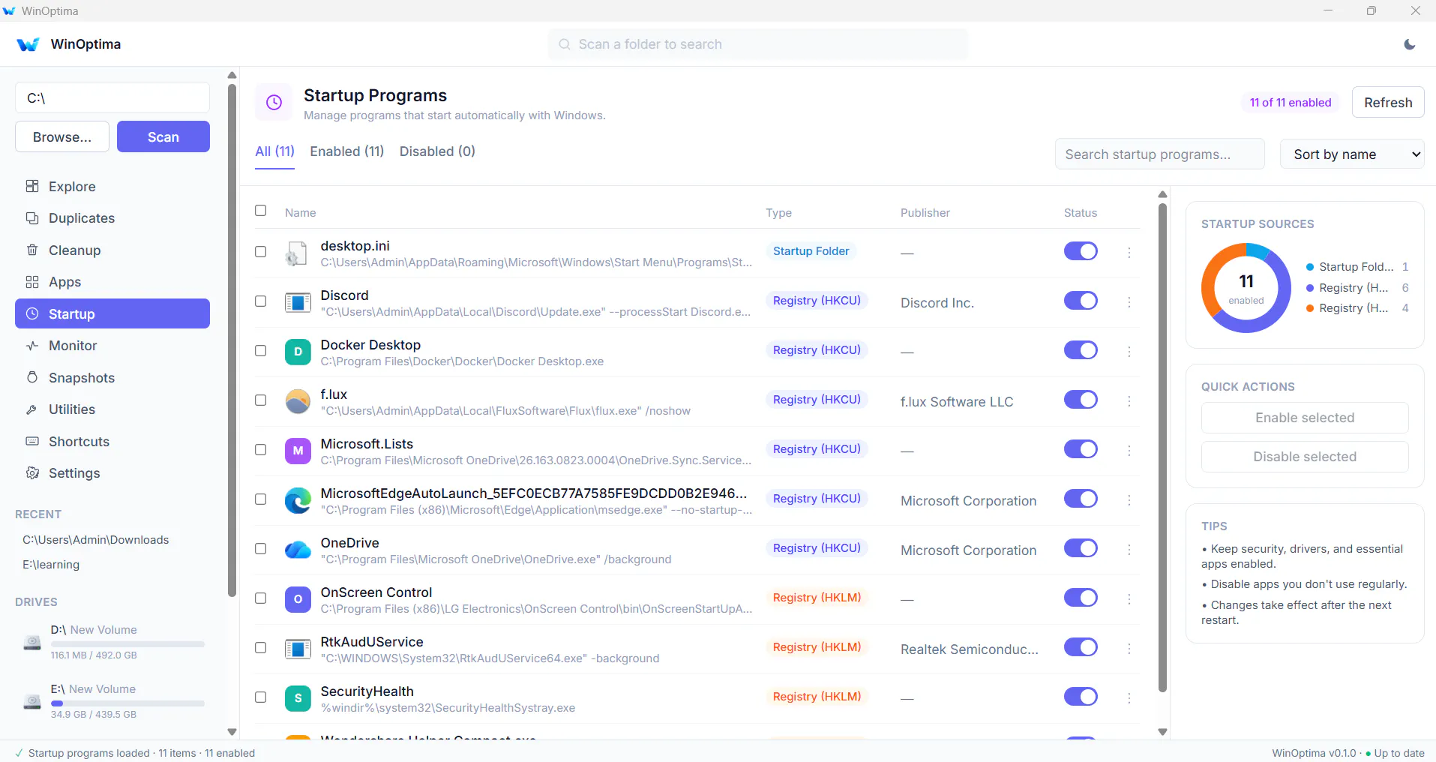1436x762 pixels.
Task: Open Settings in the sidebar
Action: point(112,473)
